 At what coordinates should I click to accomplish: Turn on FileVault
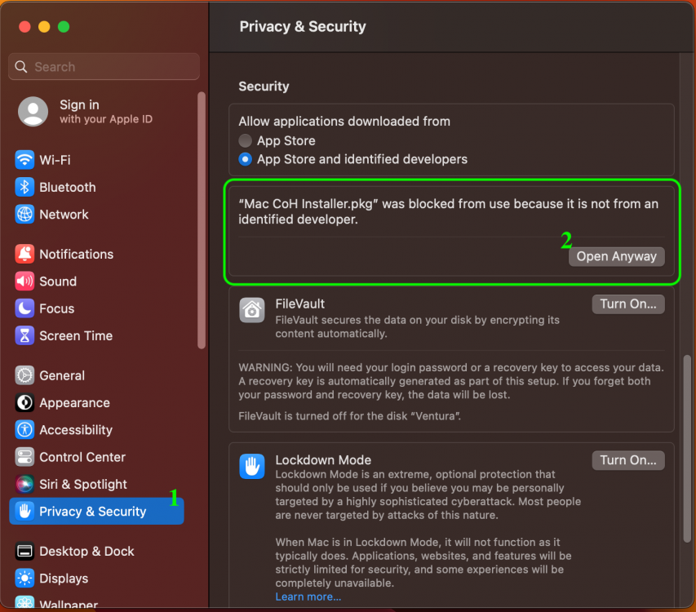tap(627, 304)
